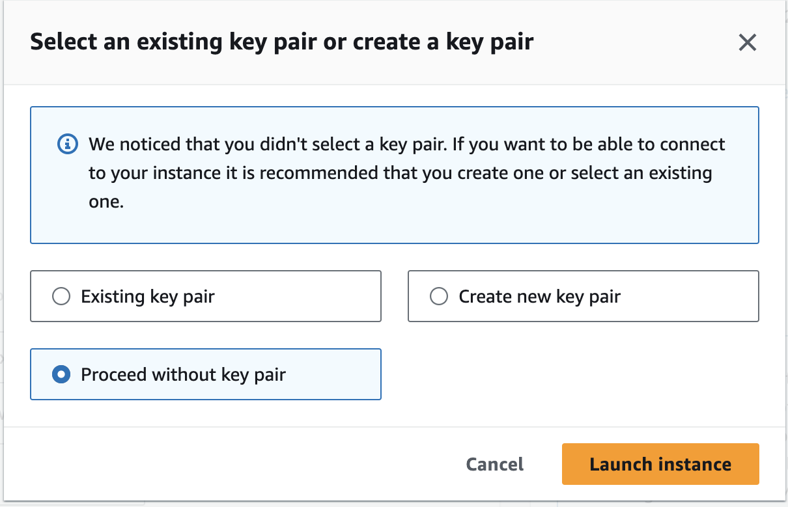Close the key pair dialog
Viewport: 788px width, 507px height.
click(747, 43)
